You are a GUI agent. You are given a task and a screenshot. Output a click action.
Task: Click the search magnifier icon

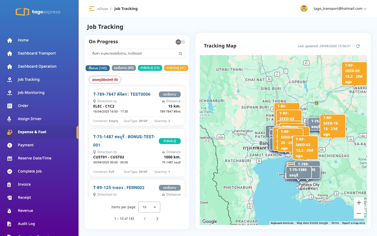180,53
